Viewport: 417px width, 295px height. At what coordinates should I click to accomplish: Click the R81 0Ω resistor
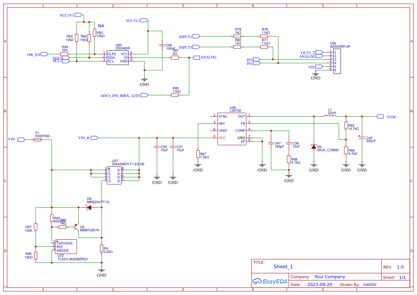(x=175, y=57)
